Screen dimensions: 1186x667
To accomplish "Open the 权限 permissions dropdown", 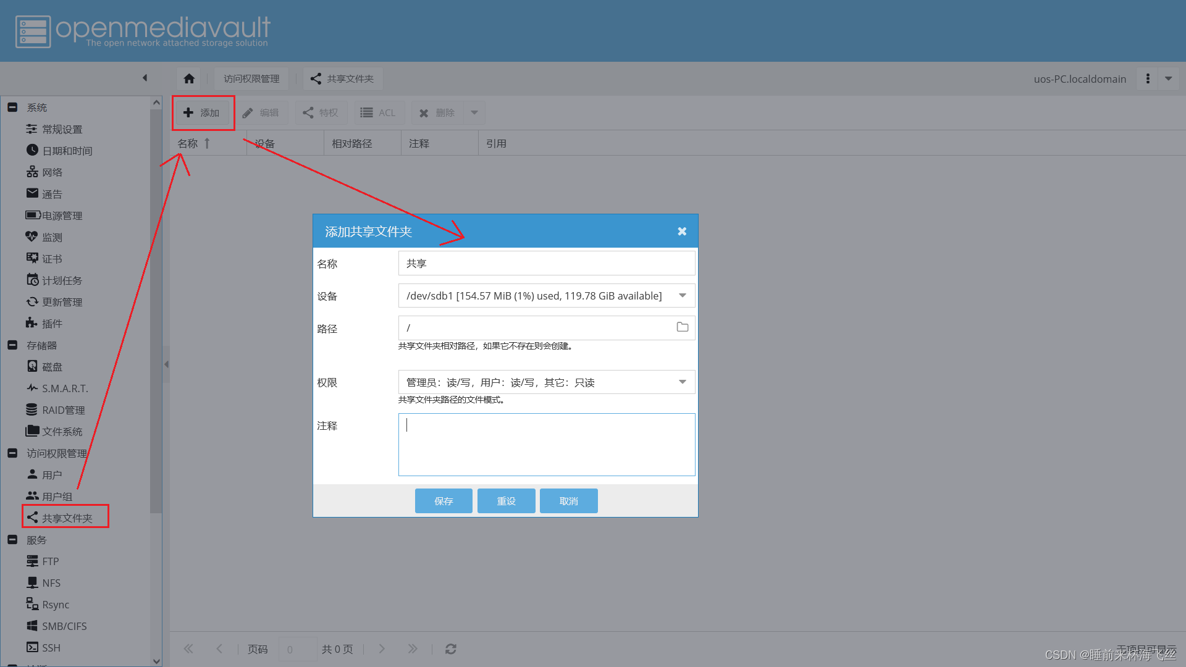I will pyautogui.click(x=682, y=382).
